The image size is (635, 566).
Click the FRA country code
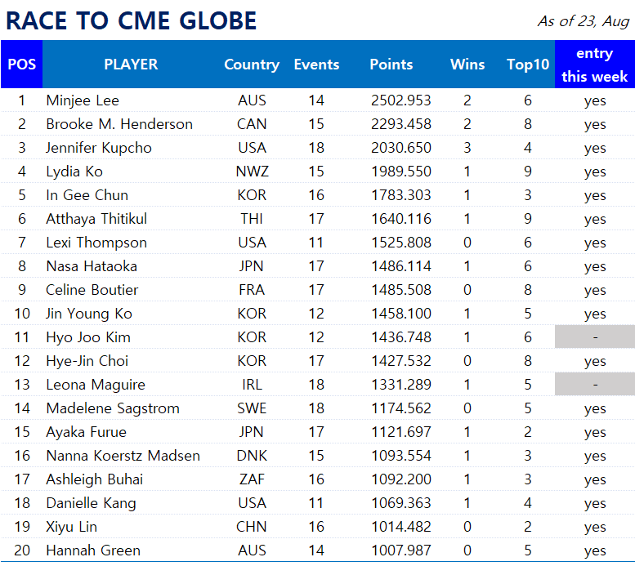(252, 290)
